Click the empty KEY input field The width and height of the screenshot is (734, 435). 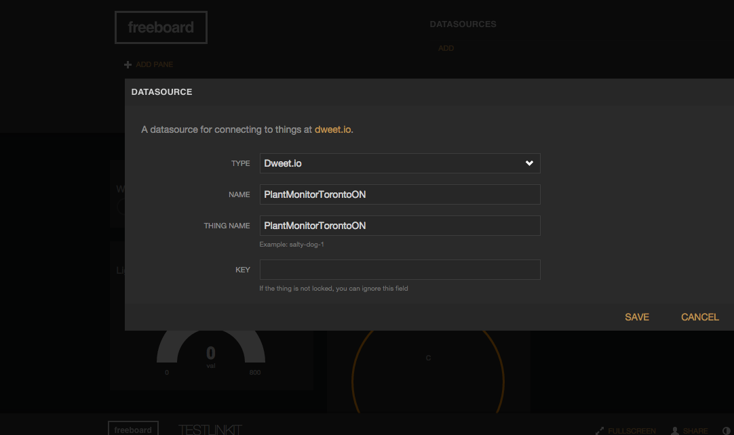(x=400, y=270)
